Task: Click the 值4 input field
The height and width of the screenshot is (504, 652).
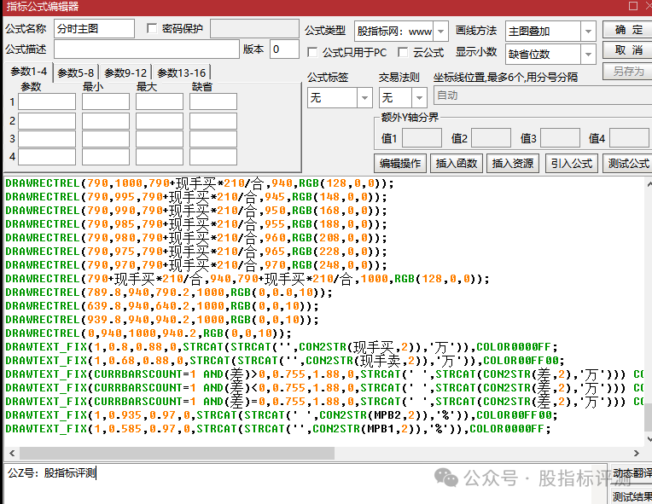Action: (x=629, y=137)
